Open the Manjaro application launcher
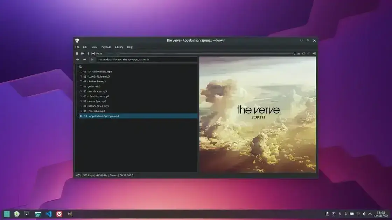This screenshot has height=220, width=392. coord(7,214)
